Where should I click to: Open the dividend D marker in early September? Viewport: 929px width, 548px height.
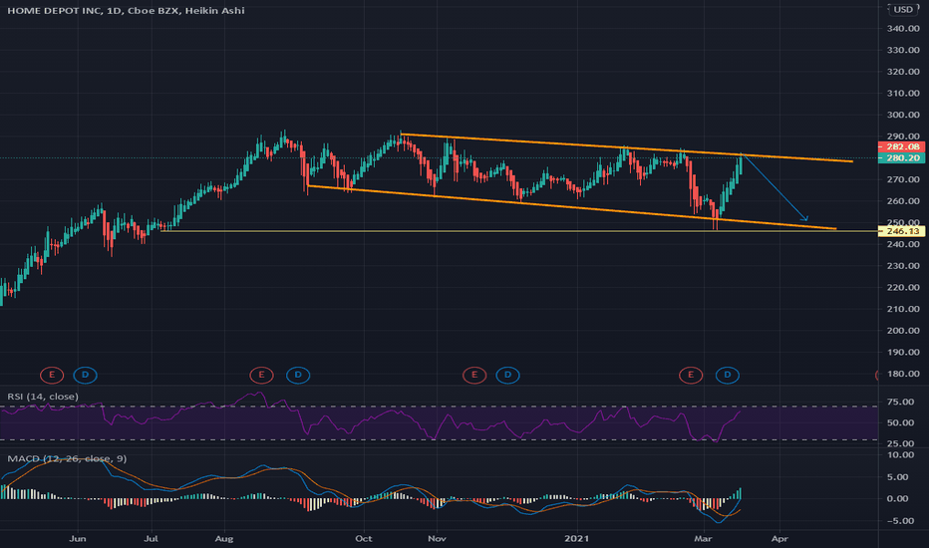[298, 375]
